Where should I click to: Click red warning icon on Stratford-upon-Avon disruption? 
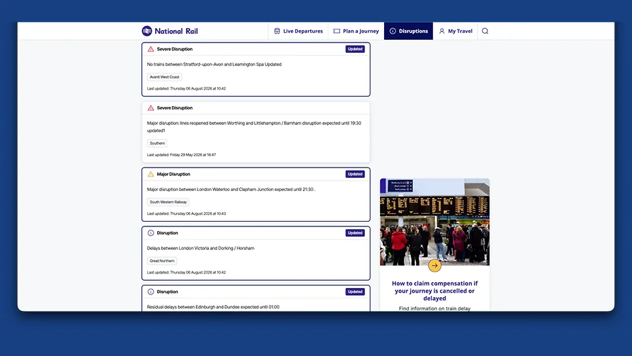[x=150, y=49]
